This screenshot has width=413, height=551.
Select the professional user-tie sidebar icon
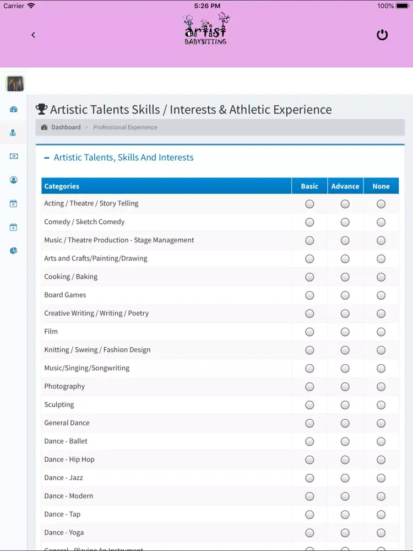click(x=14, y=133)
